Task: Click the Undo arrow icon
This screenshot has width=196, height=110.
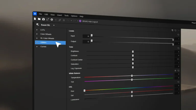Action: [x=68, y=20]
